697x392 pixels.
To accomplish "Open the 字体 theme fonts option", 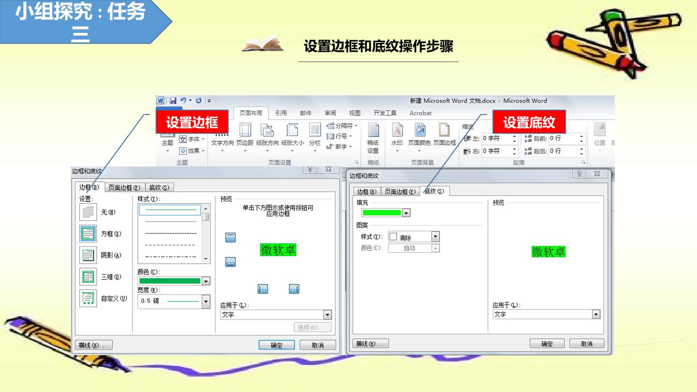I will coord(192,139).
